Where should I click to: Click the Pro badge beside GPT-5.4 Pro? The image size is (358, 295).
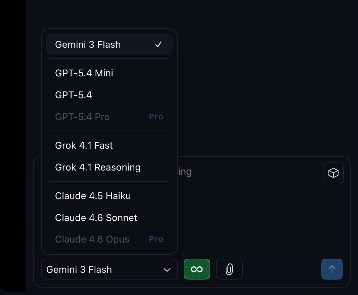[156, 117]
